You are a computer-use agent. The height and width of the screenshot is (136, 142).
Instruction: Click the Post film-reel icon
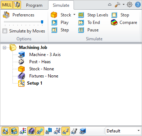pyautogui.click(x=21, y=62)
